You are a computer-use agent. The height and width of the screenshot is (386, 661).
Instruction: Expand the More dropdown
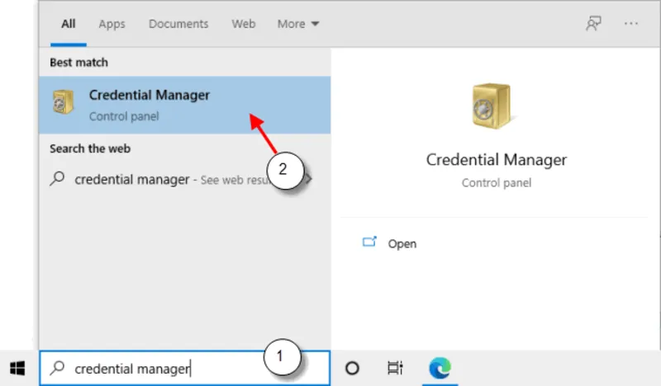(299, 24)
